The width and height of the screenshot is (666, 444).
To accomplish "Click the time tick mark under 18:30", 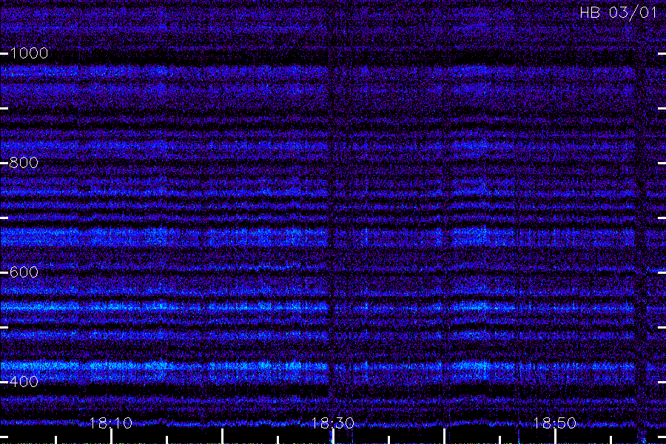I will 333,437.
